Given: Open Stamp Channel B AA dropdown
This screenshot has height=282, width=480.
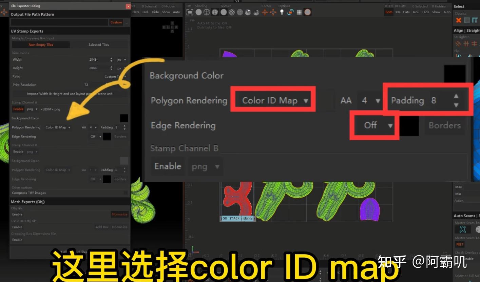Looking at the screenshot, I should (x=93, y=170).
